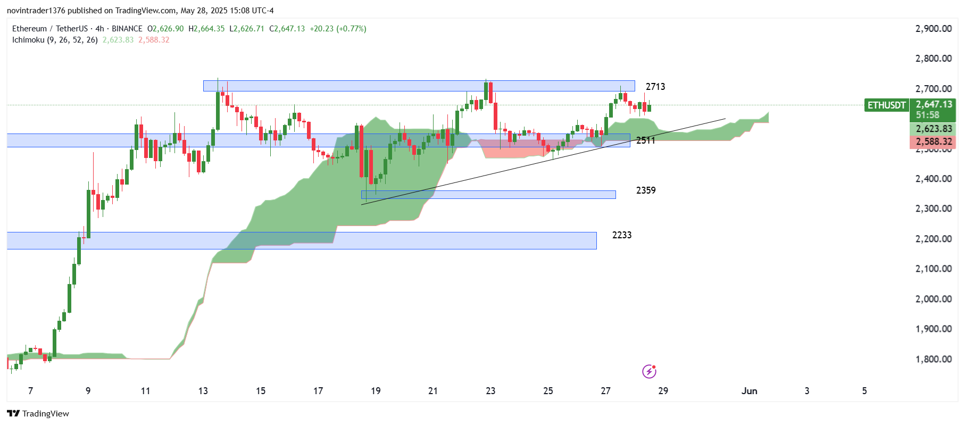Select the upper blue resistance rectangle near 2713
The image size is (965, 425).
[x=419, y=86]
